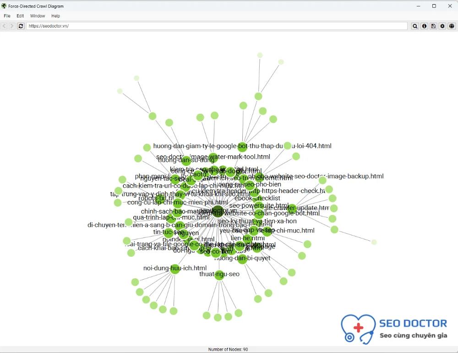The image size is (458, 353).
Task: Go back with the left arrow
Action: click(4, 26)
